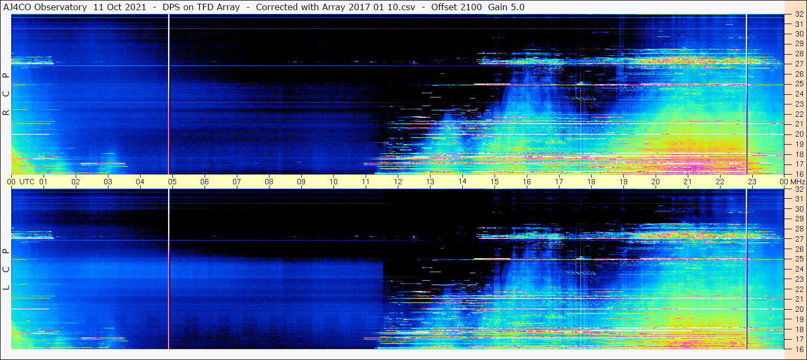This screenshot has height=360, width=807.
Task: Click the 29 MHz label of LCP panel
Action: [798, 219]
